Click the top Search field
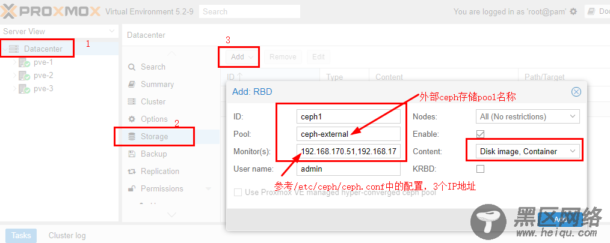 pyautogui.click(x=250, y=11)
